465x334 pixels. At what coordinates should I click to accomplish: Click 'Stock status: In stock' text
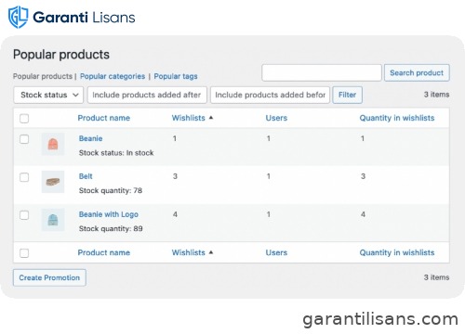pyautogui.click(x=116, y=153)
